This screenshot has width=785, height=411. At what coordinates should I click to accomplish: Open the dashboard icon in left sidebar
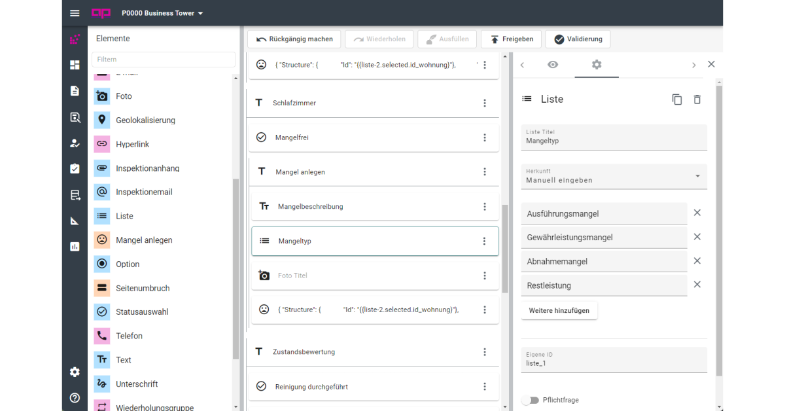tap(75, 65)
